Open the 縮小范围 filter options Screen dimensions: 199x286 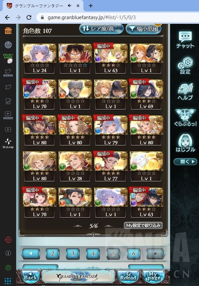[x=144, y=29]
